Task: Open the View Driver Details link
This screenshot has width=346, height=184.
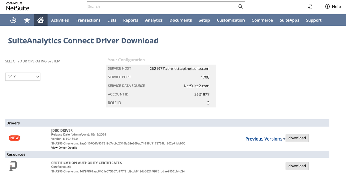Action: tap(64, 148)
